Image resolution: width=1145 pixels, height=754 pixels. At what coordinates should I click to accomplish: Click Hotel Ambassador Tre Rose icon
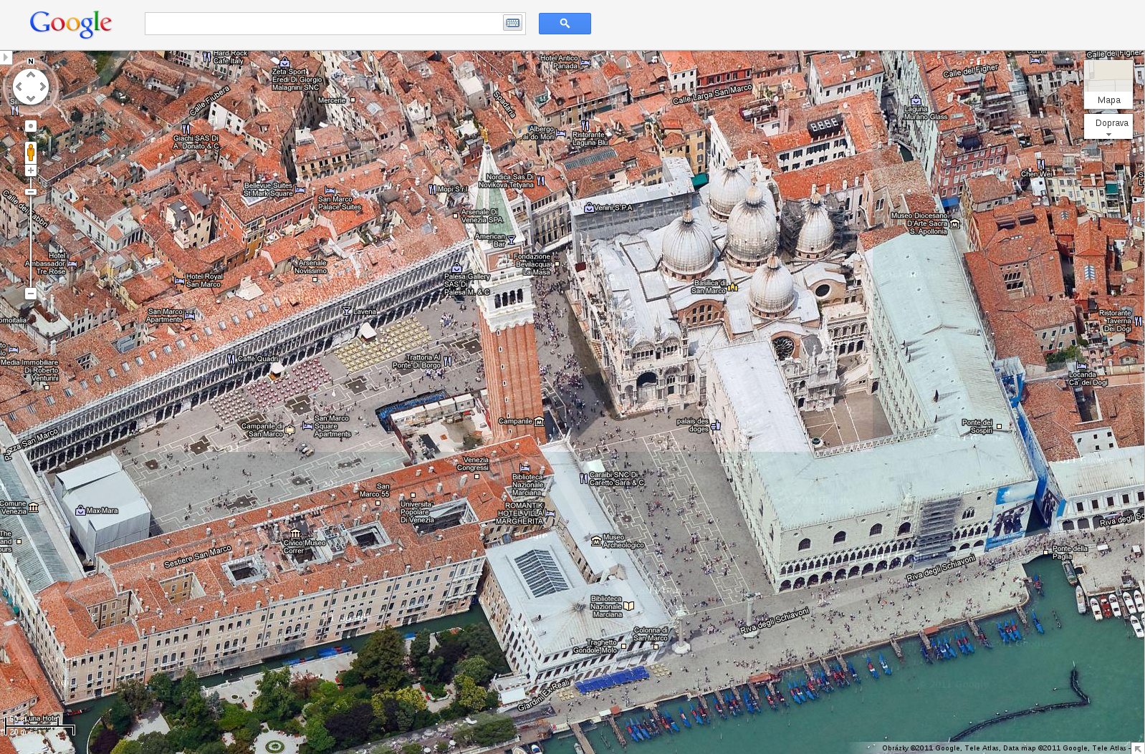click(x=72, y=264)
